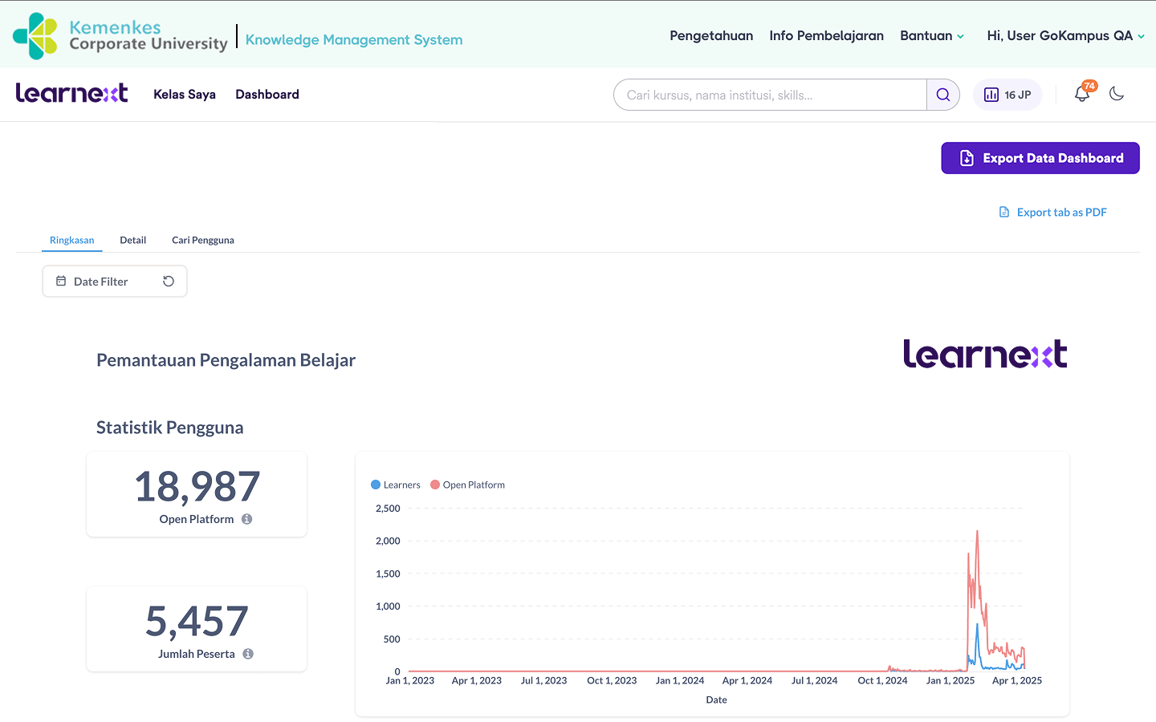Click the Kemenkes Corporate University logo
This screenshot has width=1156, height=722.
(120, 36)
